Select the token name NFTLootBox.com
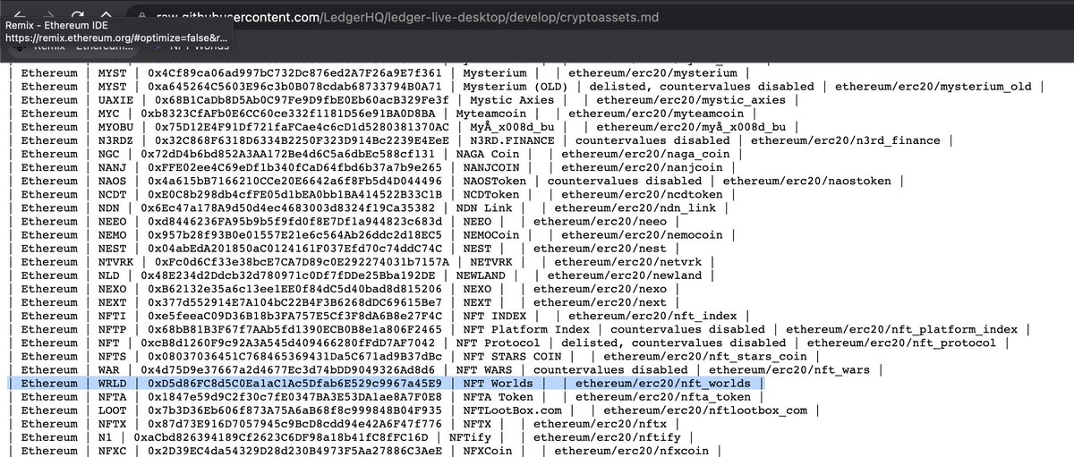Screen dimensions: 1074x457 pos(512,411)
